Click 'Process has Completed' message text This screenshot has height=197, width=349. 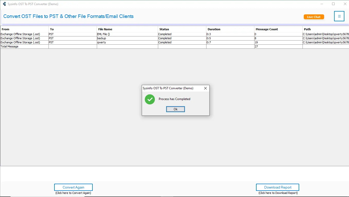point(174,99)
